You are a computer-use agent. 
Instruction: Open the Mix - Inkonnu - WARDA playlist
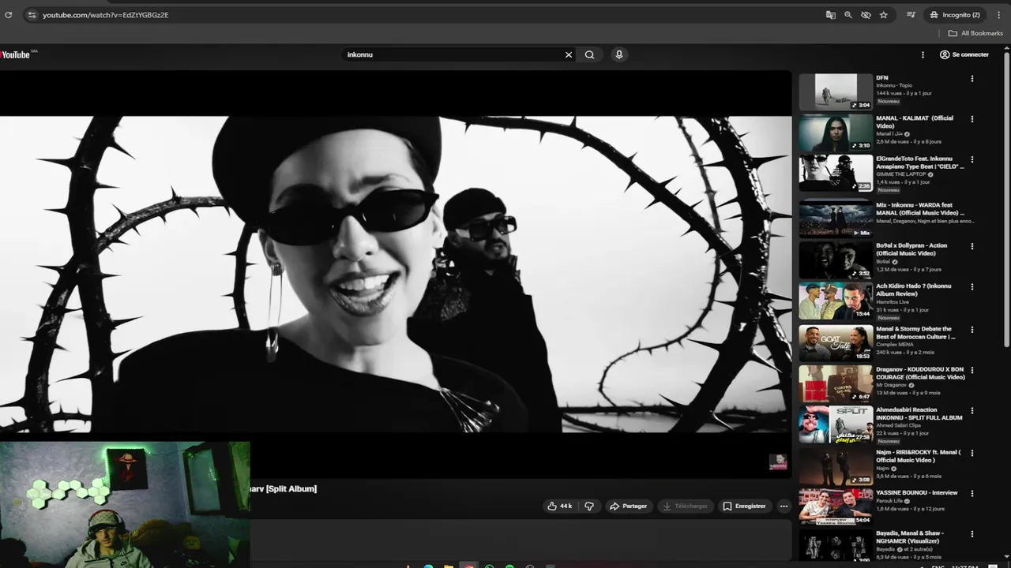coord(920,209)
